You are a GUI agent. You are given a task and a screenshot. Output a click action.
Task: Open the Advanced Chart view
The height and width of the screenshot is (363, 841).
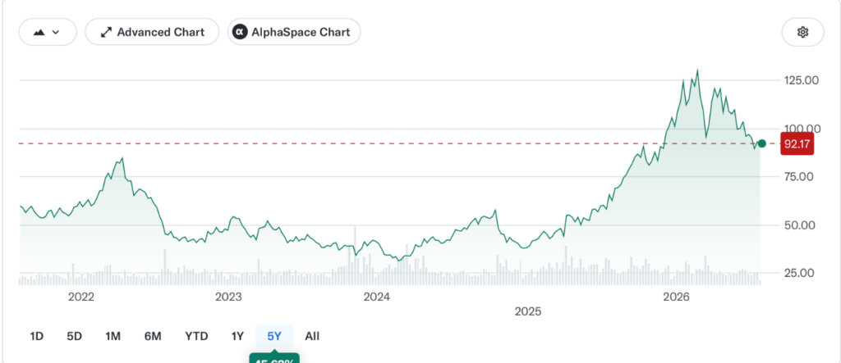click(152, 32)
